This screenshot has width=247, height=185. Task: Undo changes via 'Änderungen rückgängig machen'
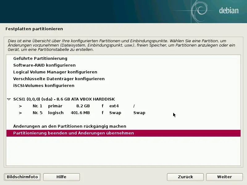point(65,126)
